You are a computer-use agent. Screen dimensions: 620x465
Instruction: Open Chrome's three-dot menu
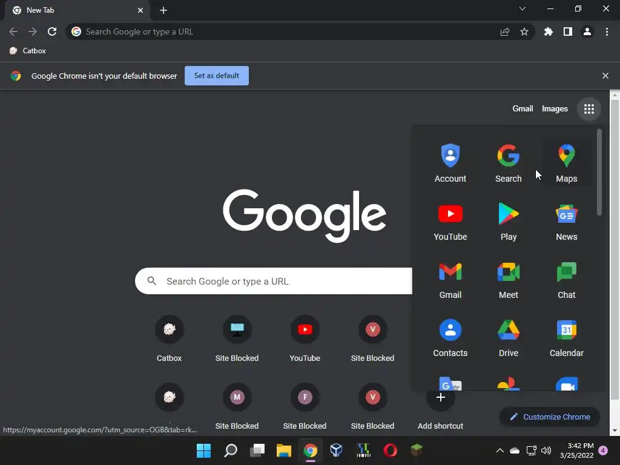pyautogui.click(x=607, y=31)
